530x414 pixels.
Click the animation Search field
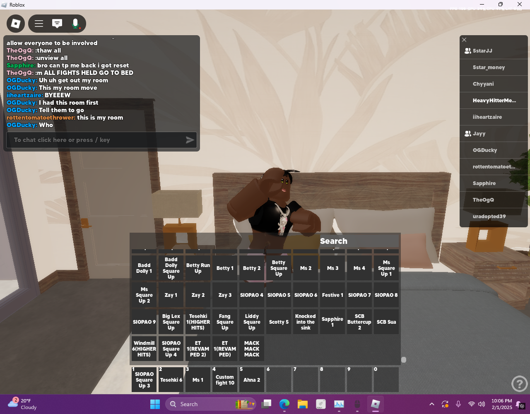[x=334, y=241]
